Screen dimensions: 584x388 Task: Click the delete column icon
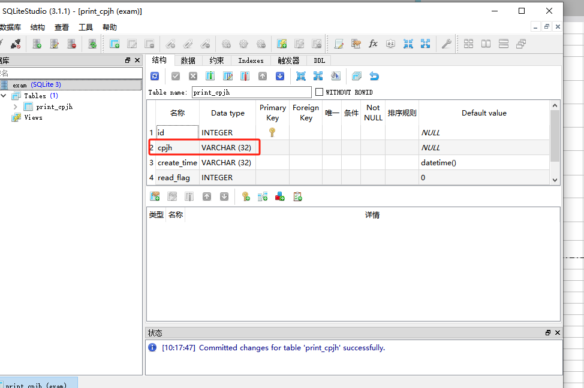coord(245,76)
